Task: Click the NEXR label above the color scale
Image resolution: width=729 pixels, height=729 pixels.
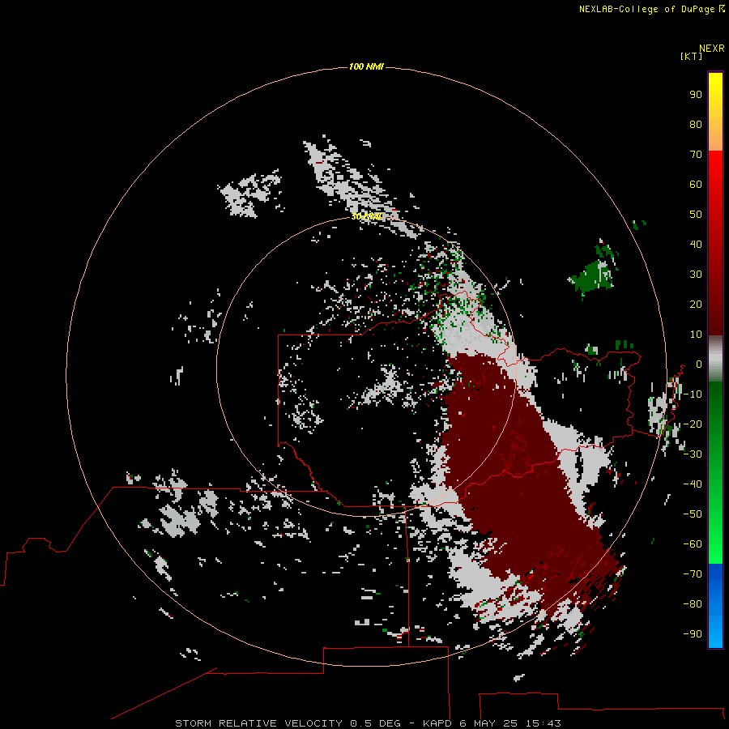Action: pyautogui.click(x=712, y=49)
